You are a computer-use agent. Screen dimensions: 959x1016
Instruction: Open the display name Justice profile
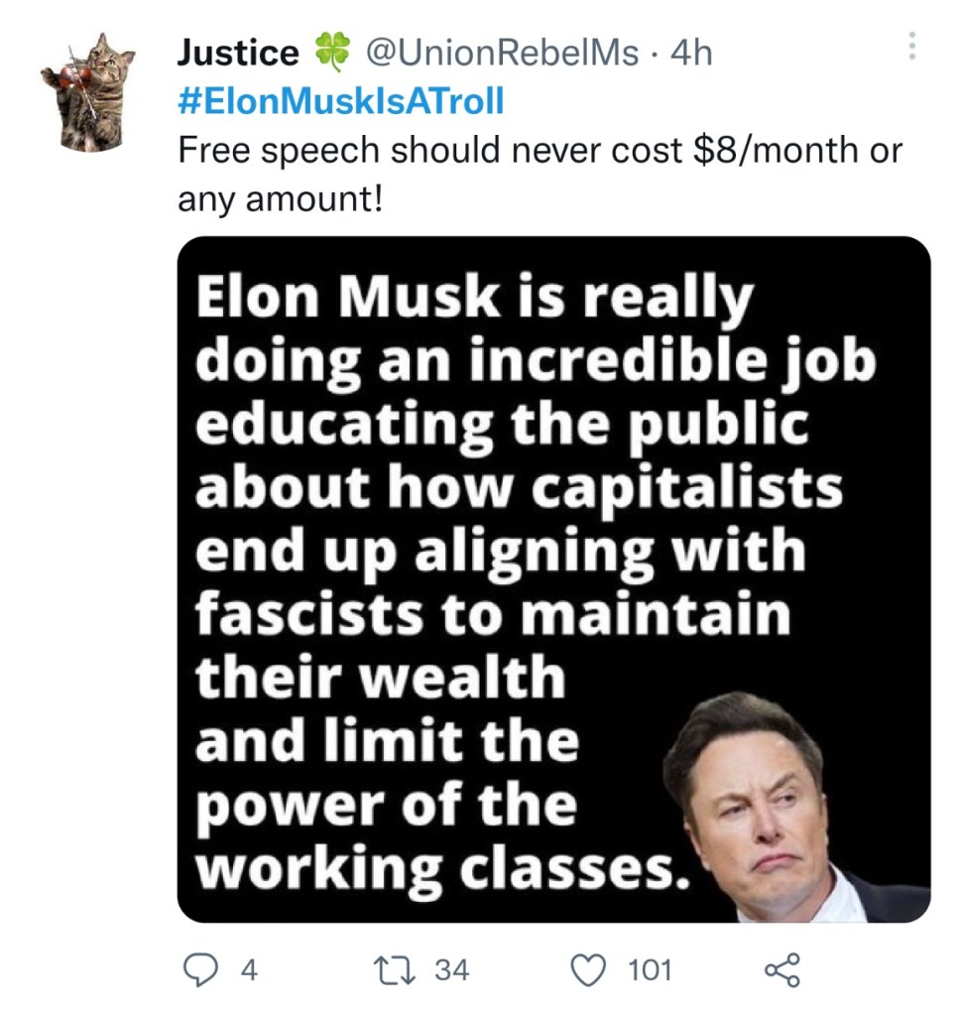point(238,53)
